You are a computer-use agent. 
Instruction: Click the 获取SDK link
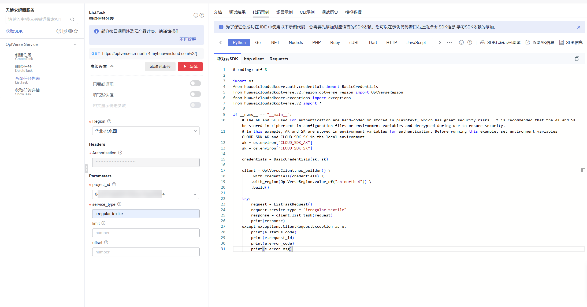(14, 31)
